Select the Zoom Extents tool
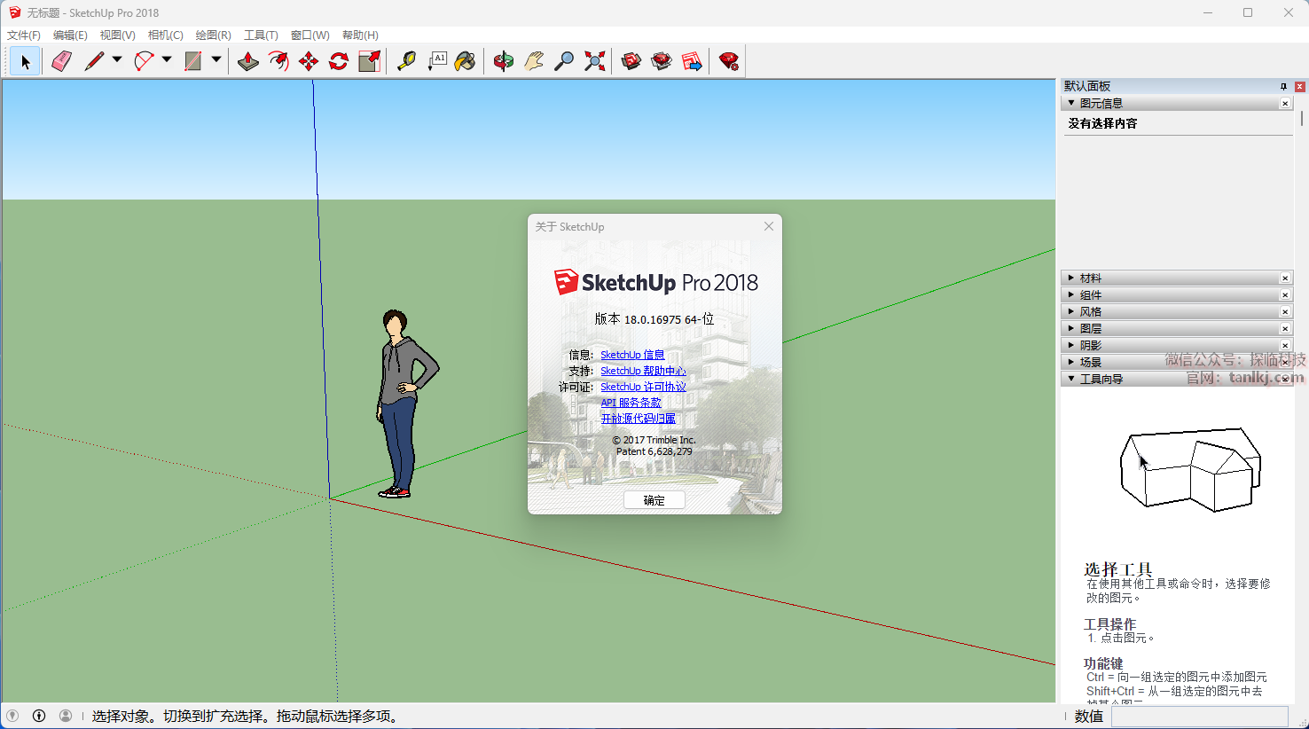Viewport: 1309px width, 729px height. point(595,61)
